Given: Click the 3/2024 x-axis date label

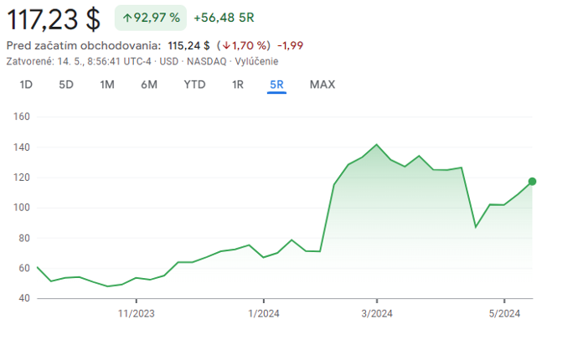Looking at the screenshot, I should 377,314.
